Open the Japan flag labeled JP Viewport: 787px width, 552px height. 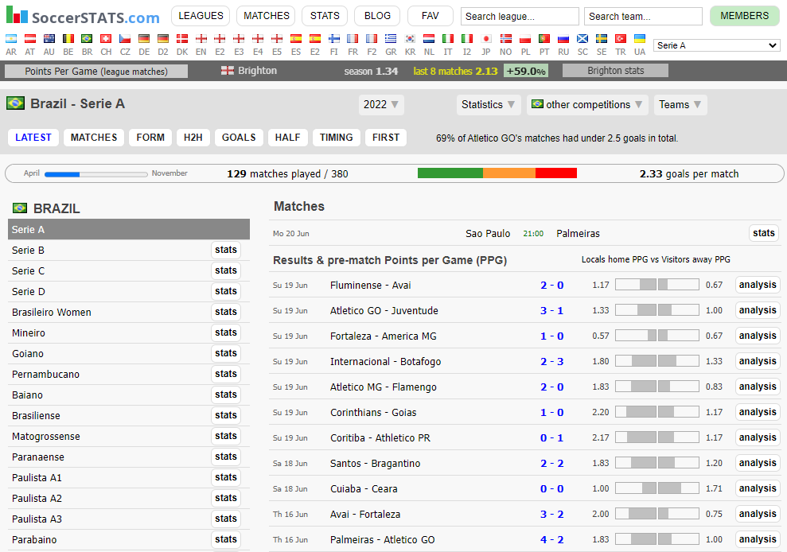486,39
